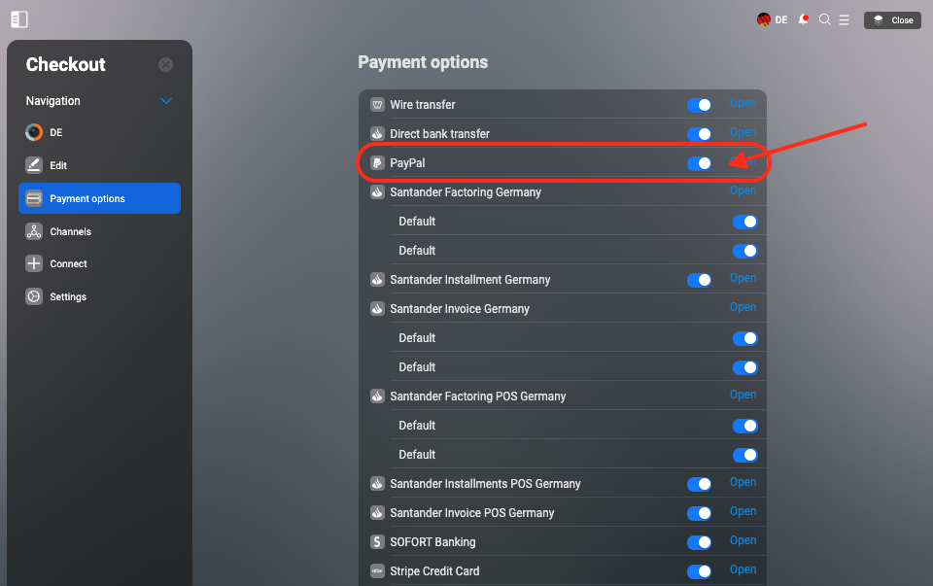Image resolution: width=933 pixels, height=586 pixels.
Task: Click Open next to SOFORT Banking
Action: tap(743, 540)
